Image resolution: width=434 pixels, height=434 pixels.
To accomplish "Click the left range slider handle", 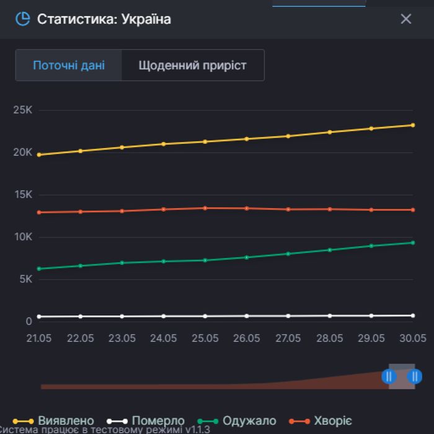I will [389, 376].
